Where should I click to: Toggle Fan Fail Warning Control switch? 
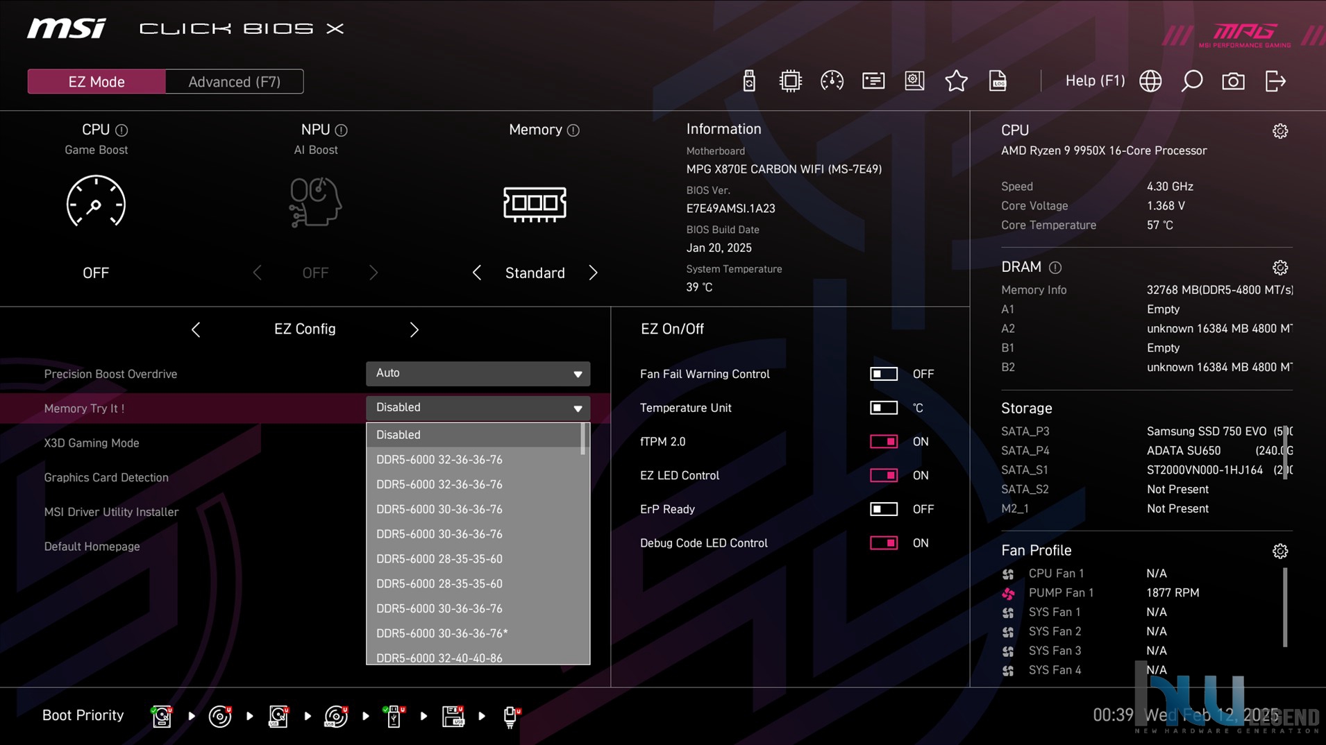884,374
